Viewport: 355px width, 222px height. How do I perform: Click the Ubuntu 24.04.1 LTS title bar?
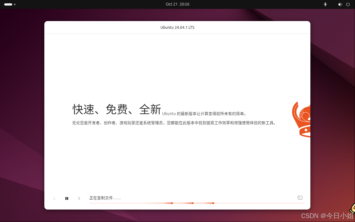[x=177, y=27]
